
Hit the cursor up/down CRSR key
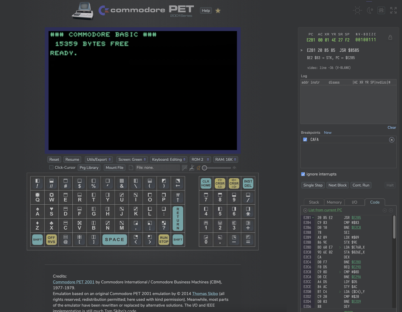pyautogui.click(x=220, y=184)
